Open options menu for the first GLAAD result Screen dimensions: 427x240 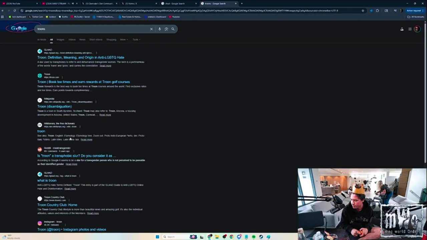point(96,53)
